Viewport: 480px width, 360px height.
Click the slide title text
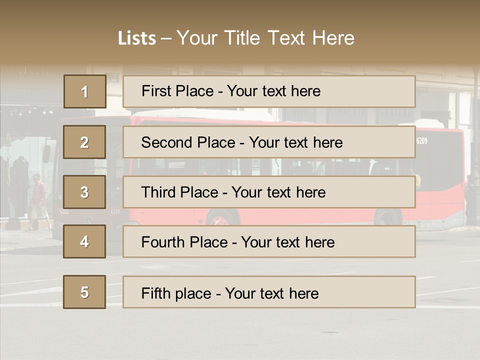tap(236, 38)
